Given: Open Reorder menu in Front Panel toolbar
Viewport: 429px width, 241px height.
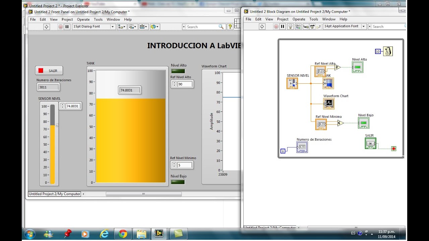Looking at the screenshot, I should (x=155, y=27).
